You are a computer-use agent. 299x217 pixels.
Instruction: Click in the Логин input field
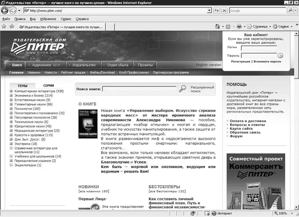(259, 48)
